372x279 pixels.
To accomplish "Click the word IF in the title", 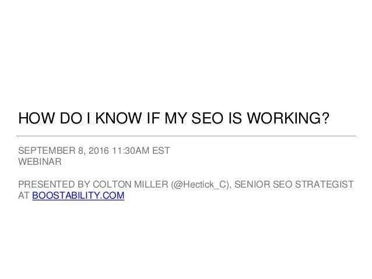I will click(153, 118).
